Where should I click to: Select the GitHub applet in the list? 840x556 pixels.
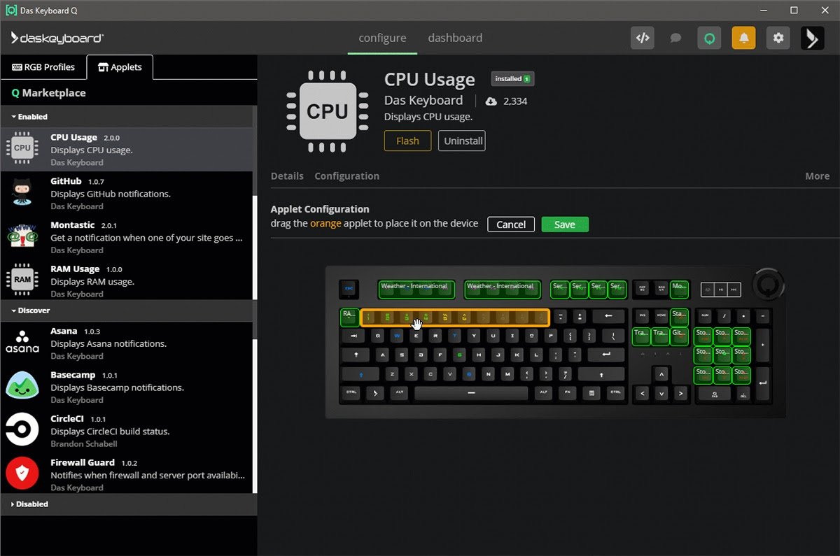[x=126, y=193]
